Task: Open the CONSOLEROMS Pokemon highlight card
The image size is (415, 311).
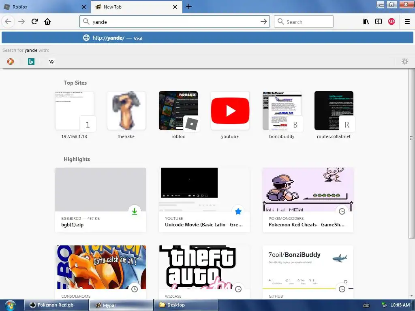Action: click(x=101, y=272)
